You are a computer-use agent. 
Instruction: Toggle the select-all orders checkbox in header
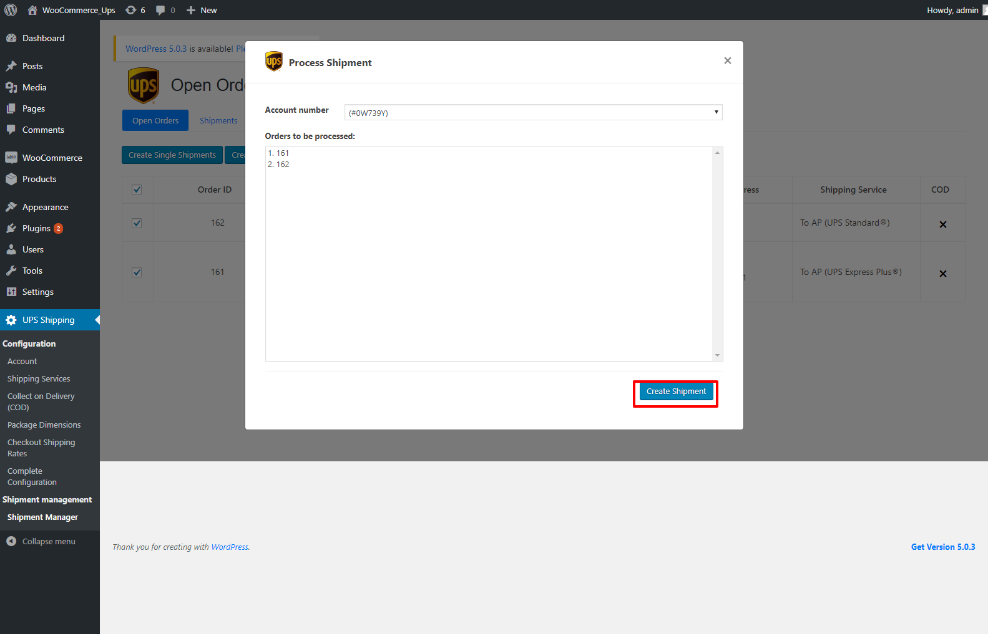click(x=137, y=190)
